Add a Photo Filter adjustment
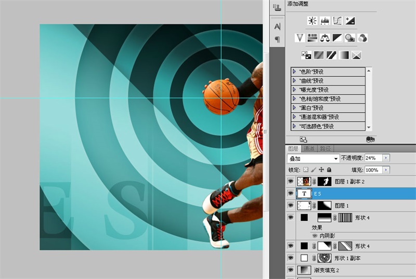The height and width of the screenshot is (279, 416). 350,38
